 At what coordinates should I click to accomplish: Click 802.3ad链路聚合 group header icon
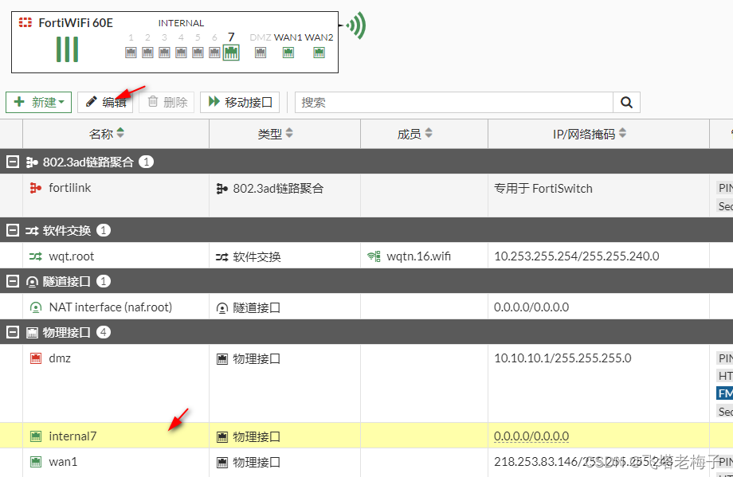point(32,162)
